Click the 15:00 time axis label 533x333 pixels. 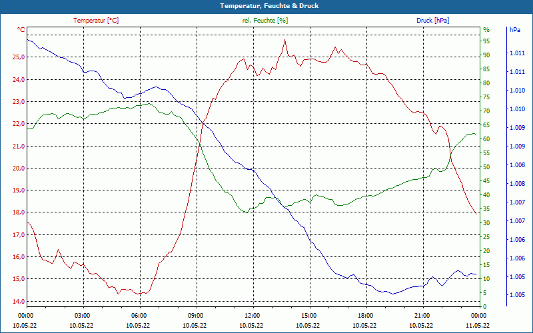click(x=308, y=315)
